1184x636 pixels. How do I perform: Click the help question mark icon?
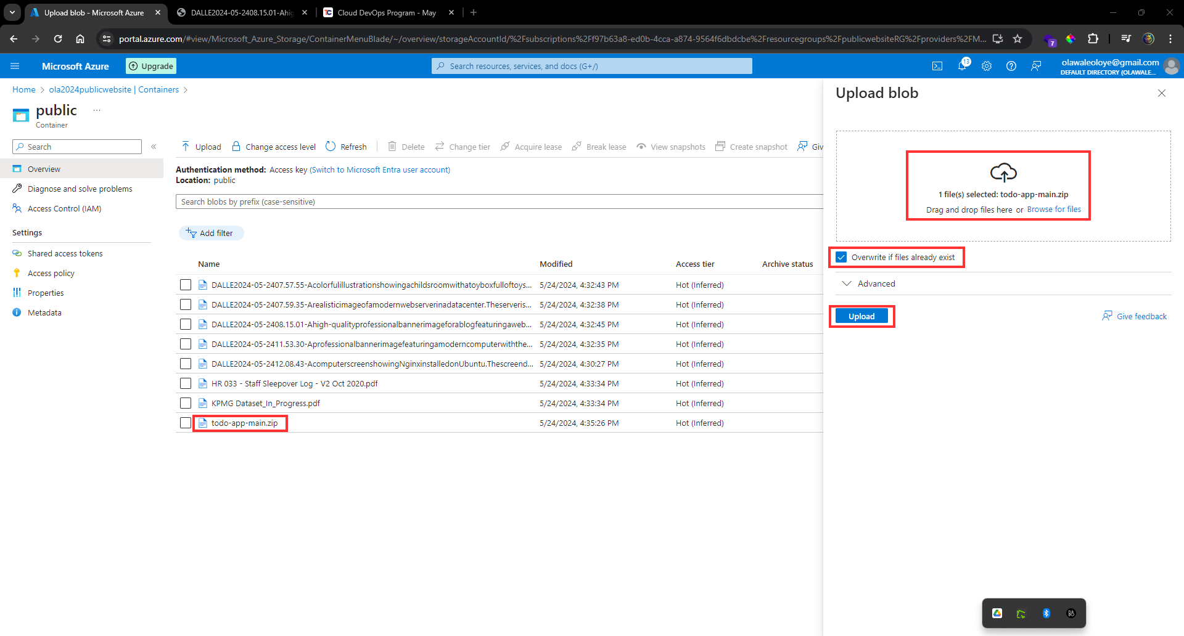pos(1011,66)
